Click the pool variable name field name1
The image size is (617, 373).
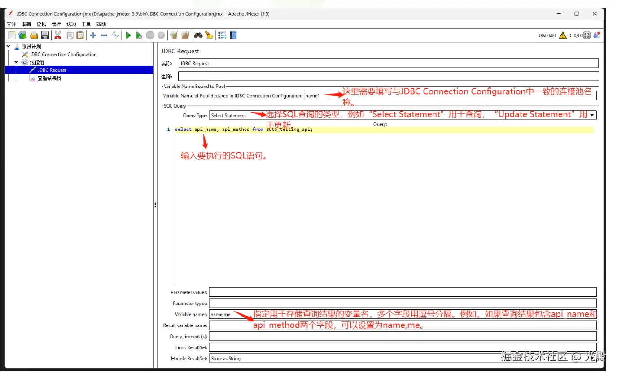(x=450, y=95)
